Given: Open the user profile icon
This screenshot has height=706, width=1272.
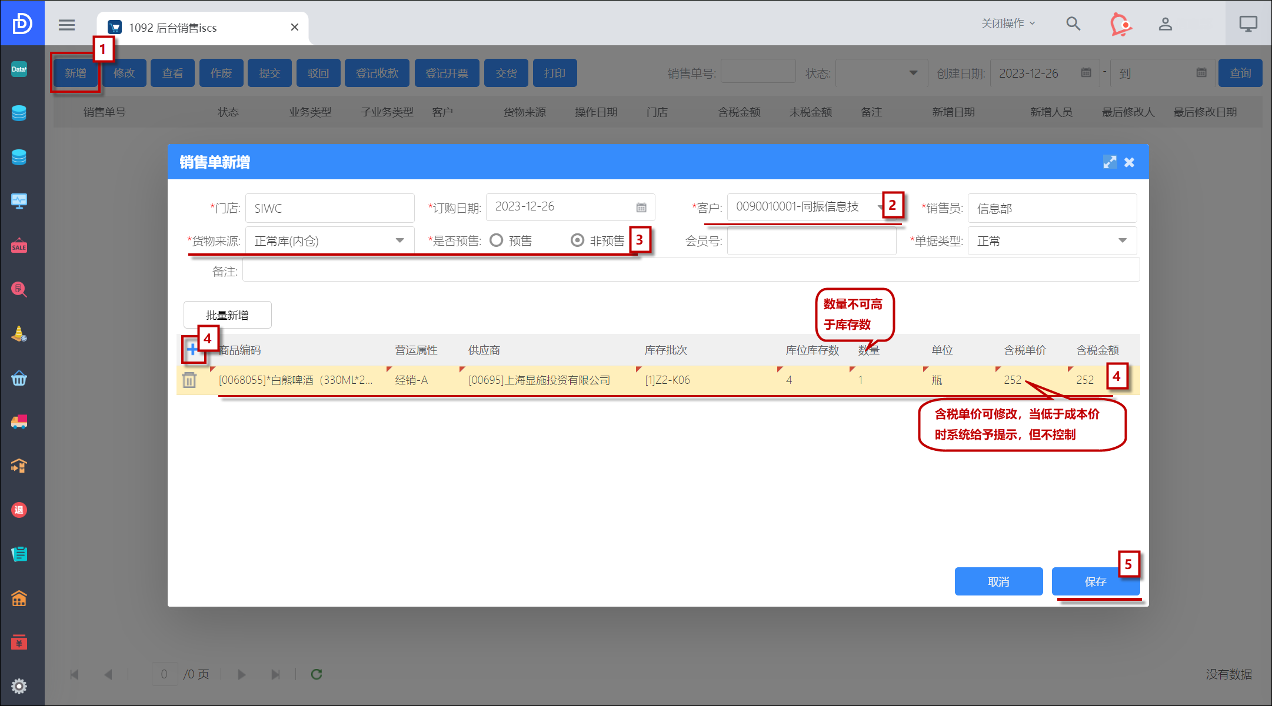Looking at the screenshot, I should coord(1166,24).
